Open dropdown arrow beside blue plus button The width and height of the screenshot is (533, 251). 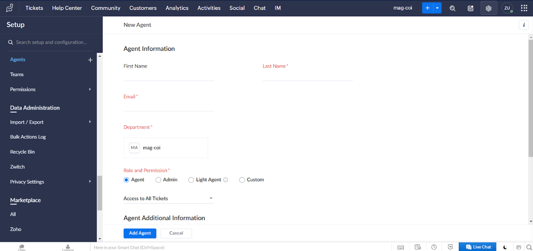tap(437, 8)
